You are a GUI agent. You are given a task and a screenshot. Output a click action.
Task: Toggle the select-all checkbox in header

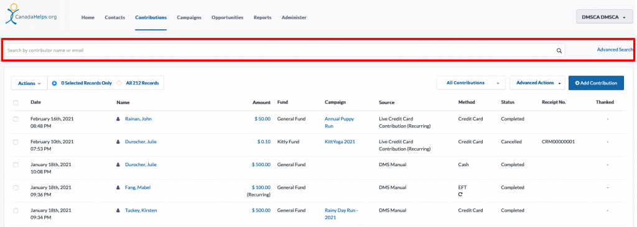click(x=16, y=102)
